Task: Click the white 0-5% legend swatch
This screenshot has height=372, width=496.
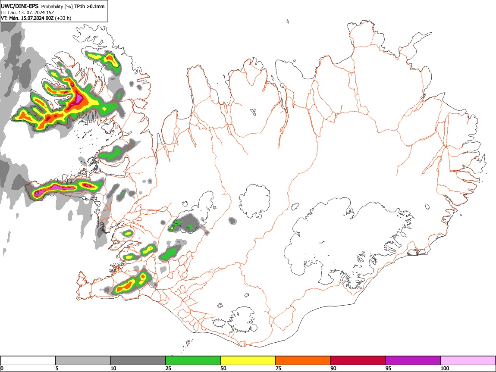Action: click(28, 361)
